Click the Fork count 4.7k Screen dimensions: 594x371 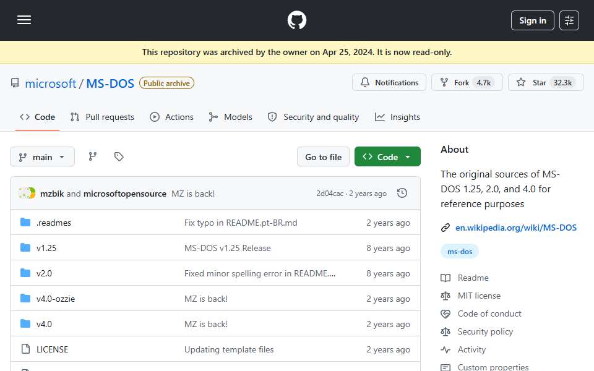483,82
